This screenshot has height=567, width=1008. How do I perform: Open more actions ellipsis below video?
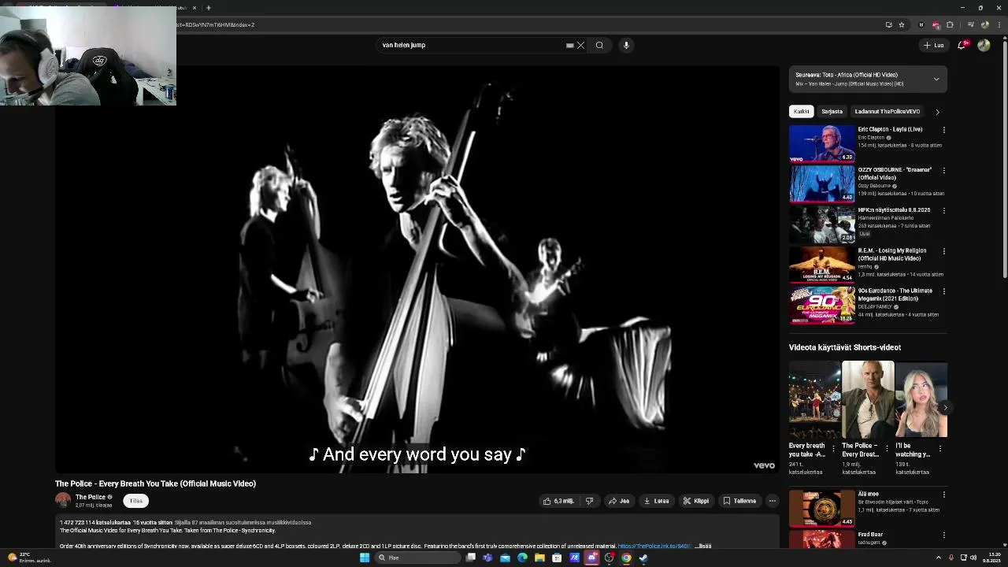(x=773, y=501)
